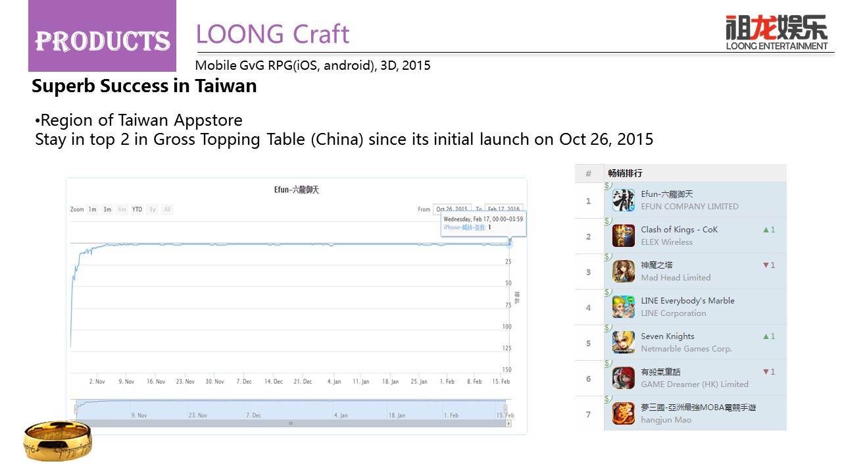Click the 夢三國 MOBA app icon
Image resolution: width=842 pixels, height=474 pixels.
624,413
